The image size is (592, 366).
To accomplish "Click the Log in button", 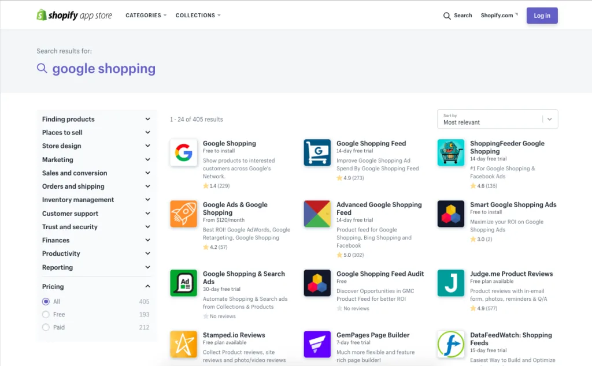I will (x=542, y=16).
